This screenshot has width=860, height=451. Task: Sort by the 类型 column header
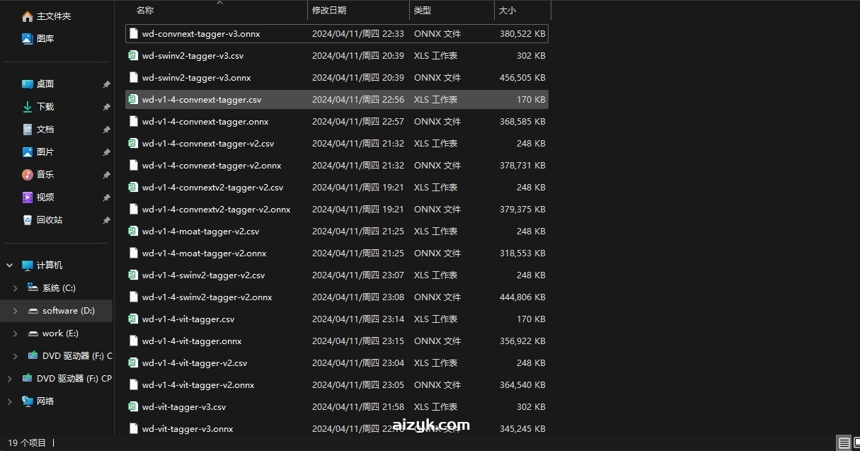[423, 11]
